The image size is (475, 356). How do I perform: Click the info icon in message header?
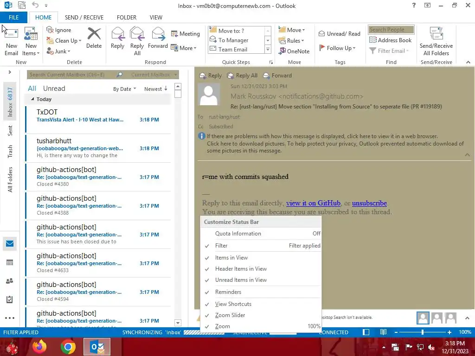coord(201,136)
